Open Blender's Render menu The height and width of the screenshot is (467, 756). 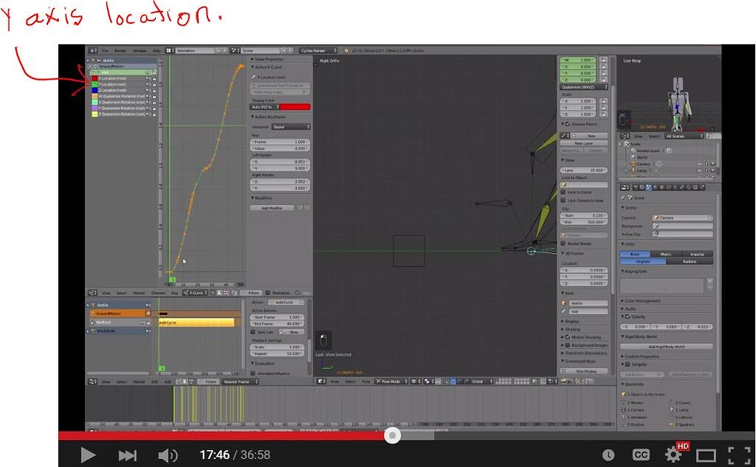[120, 51]
